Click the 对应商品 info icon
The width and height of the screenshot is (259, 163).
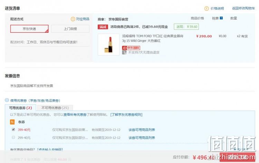click(x=73, y=19)
